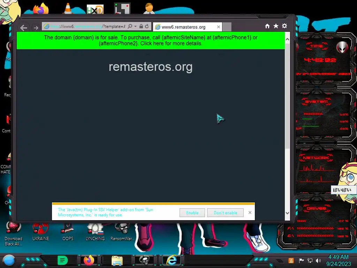Open the orange user figure desktop icon
The width and height of the screenshot is (357, 268).
coord(149,8)
